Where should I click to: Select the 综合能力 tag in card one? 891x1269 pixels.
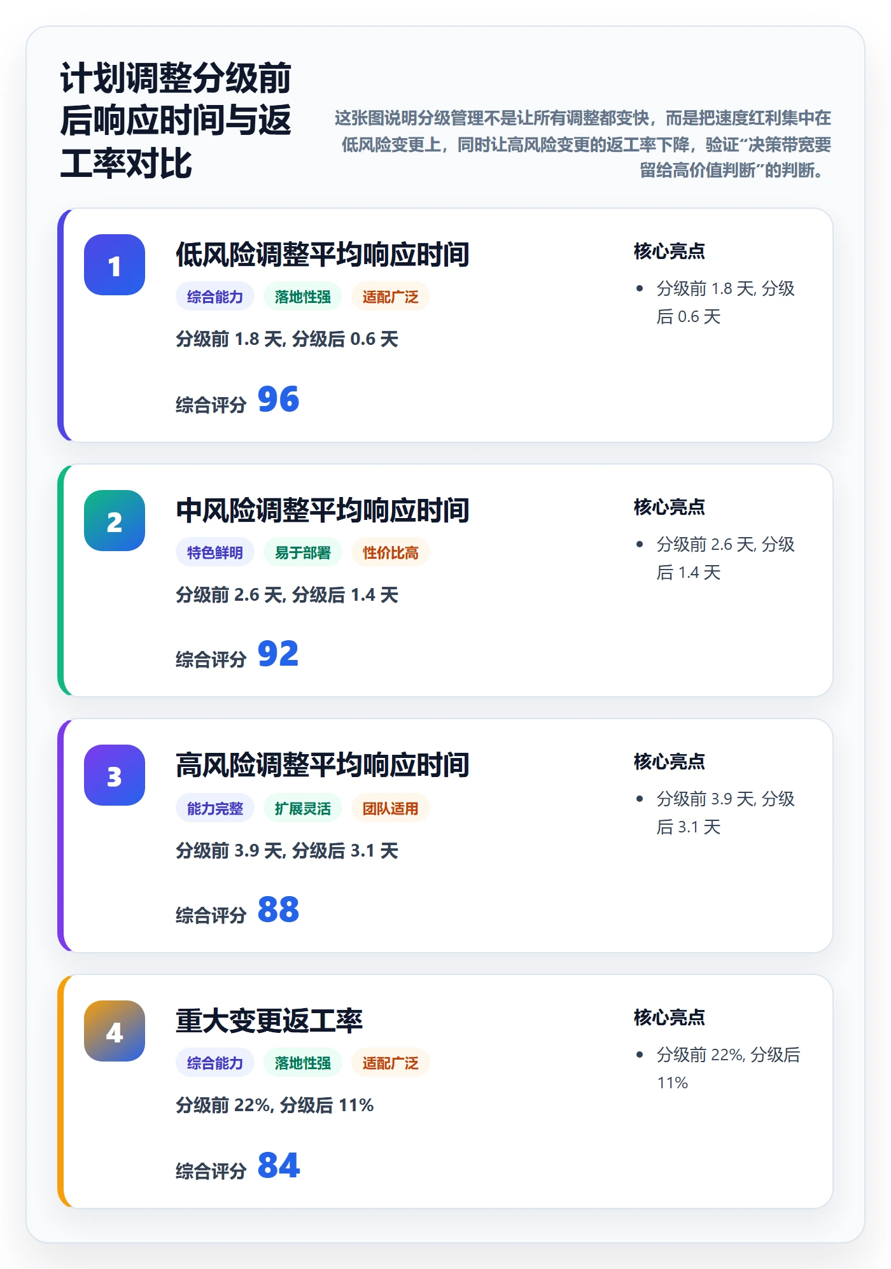(215, 297)
